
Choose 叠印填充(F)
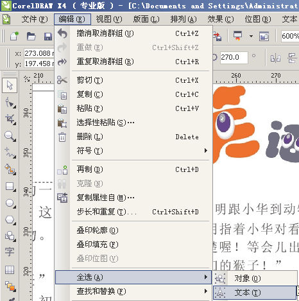coord(133,245)
